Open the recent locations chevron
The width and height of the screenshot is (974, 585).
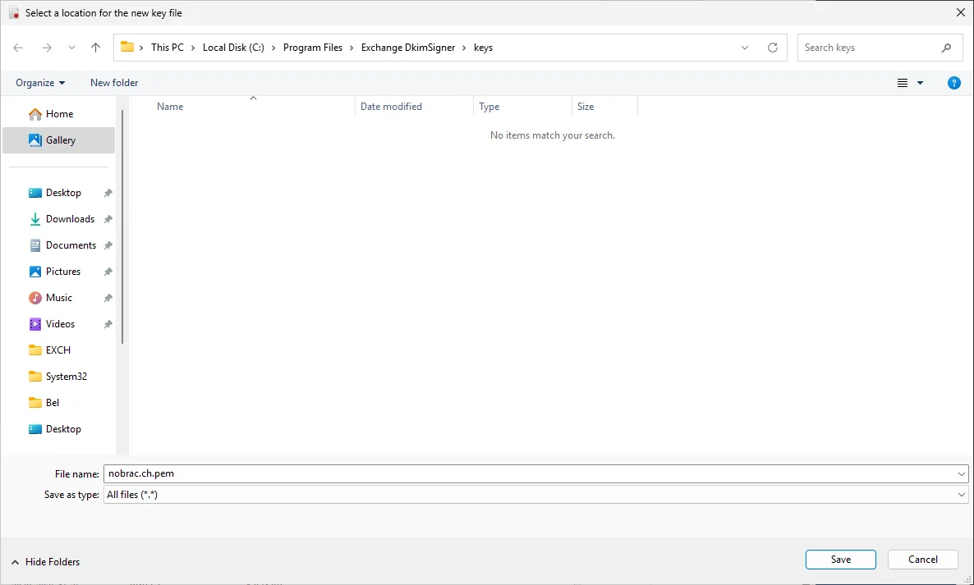72,48
